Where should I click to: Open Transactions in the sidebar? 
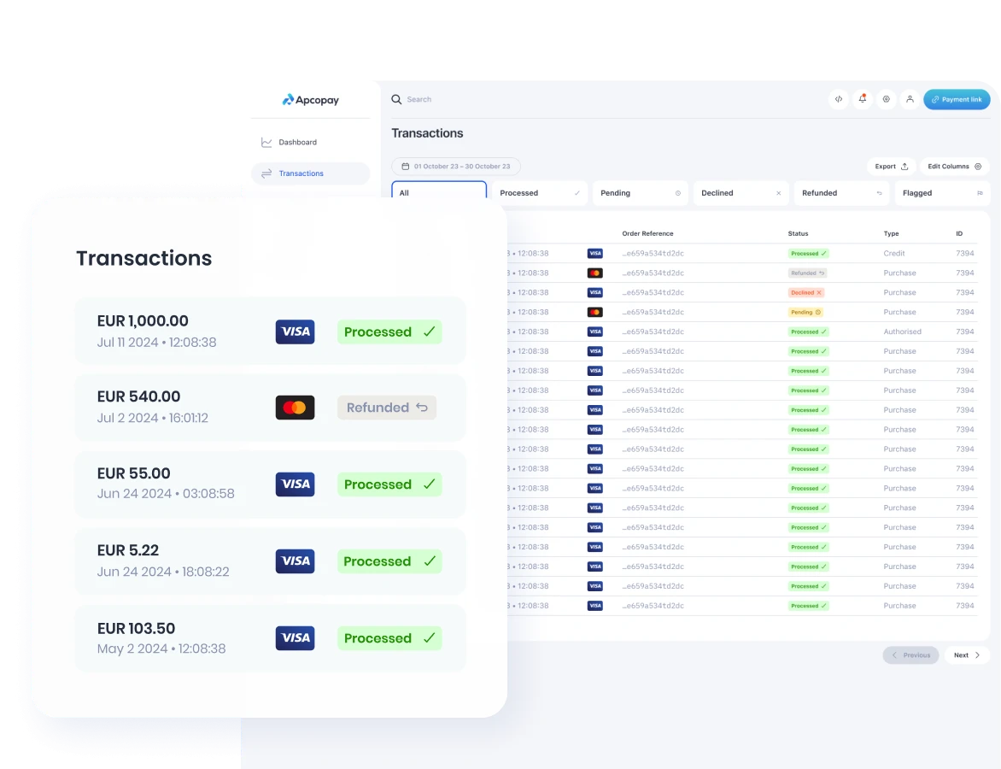tap(310, 173)
